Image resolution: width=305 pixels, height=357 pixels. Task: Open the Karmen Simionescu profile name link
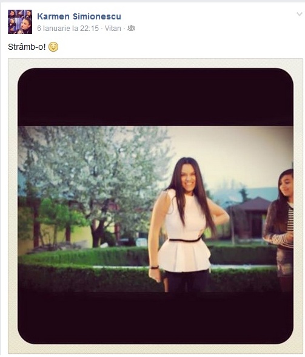pyautogui.click(x=79, y=16)
